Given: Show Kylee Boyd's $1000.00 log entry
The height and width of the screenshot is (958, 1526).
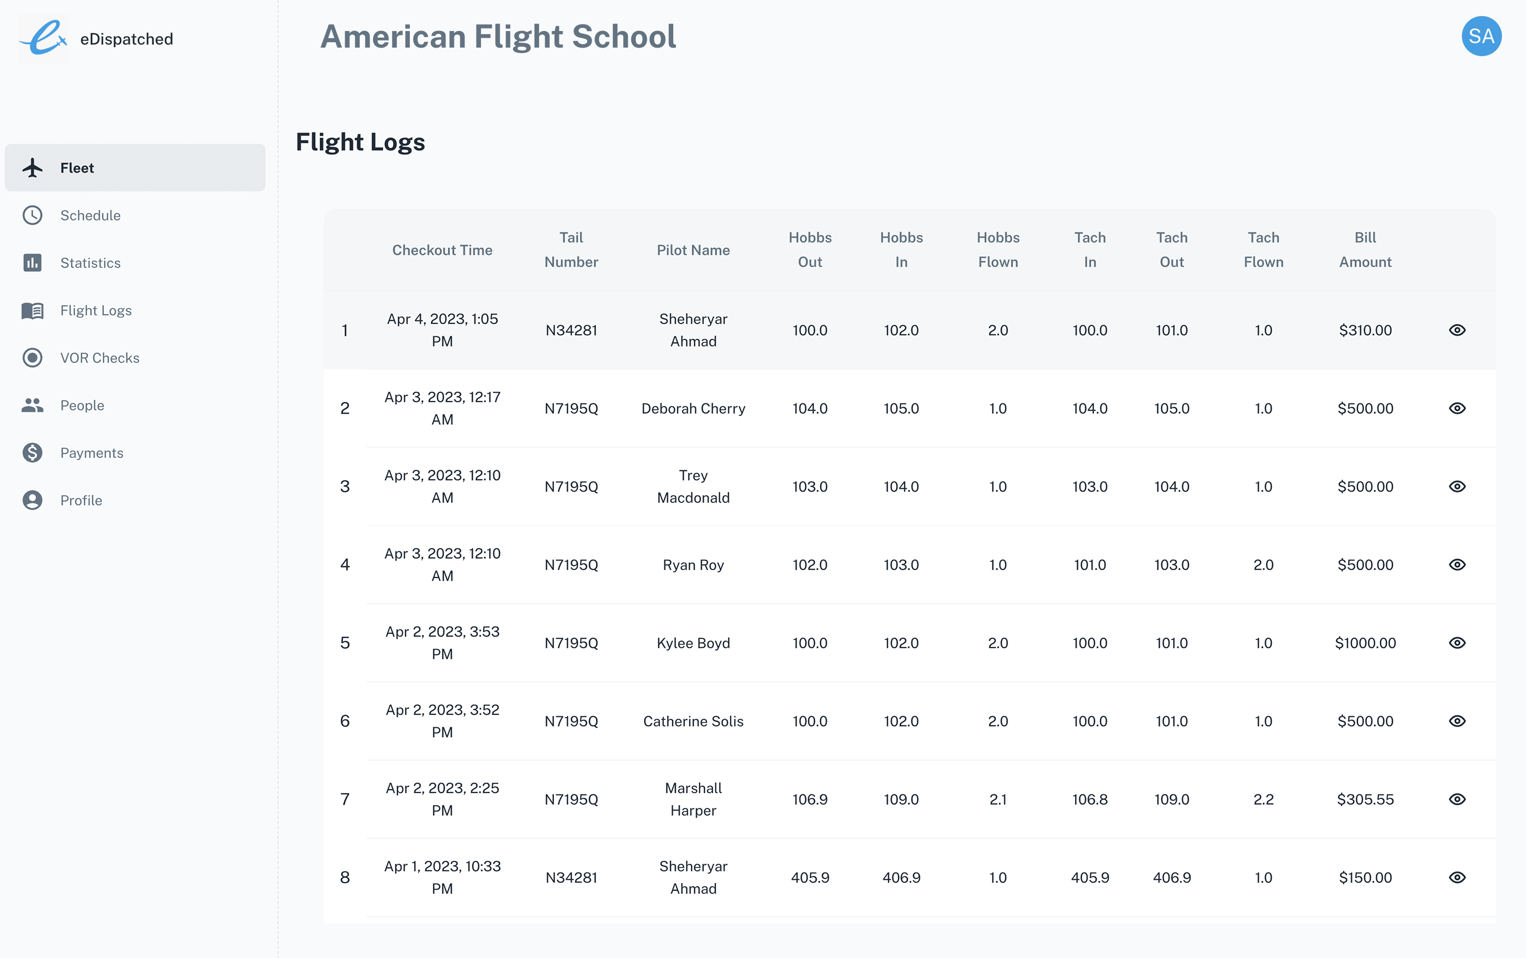Looking at the screenshot, I should point(1457,643).
